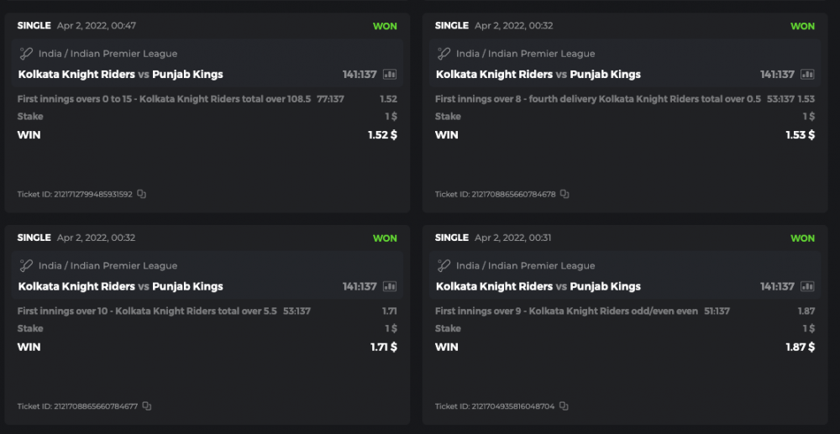Open Kolkata Knight Riders vs Punjab Kings in over 9 odd/even card
The height and width of the screenshot is (434, 840).
click(538, 286)
